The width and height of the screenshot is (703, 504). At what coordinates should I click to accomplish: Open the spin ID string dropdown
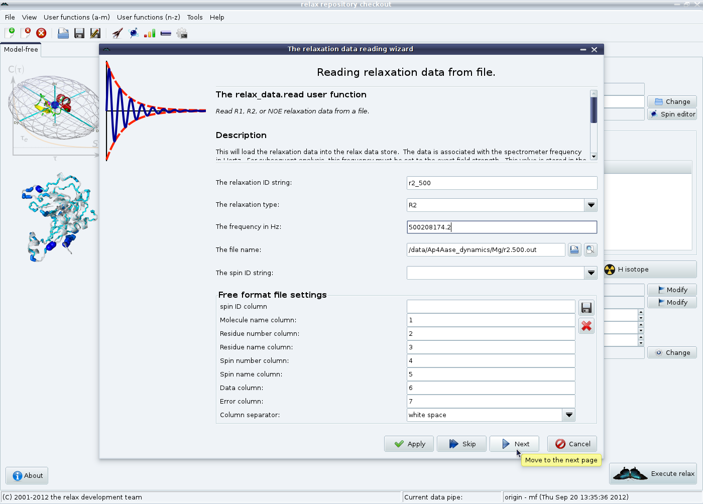click(591, 273)
